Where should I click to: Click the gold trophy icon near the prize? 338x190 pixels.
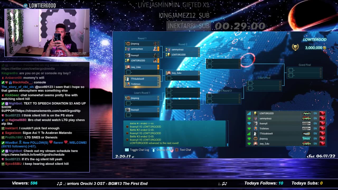295,47
